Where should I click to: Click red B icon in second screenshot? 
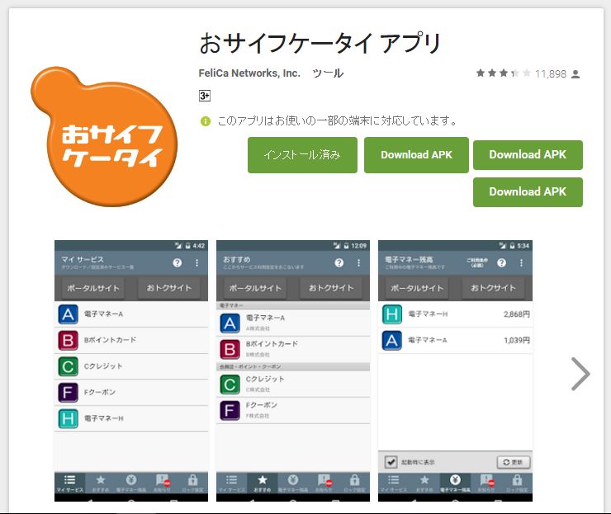pyautogui.click(x=230, y=349)
